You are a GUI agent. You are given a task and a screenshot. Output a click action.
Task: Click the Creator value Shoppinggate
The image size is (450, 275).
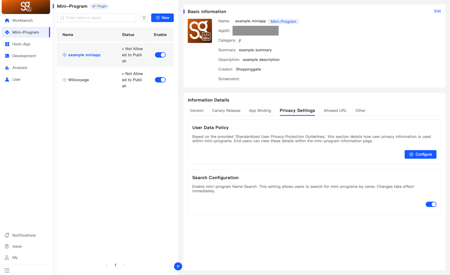tap(248, 69)
